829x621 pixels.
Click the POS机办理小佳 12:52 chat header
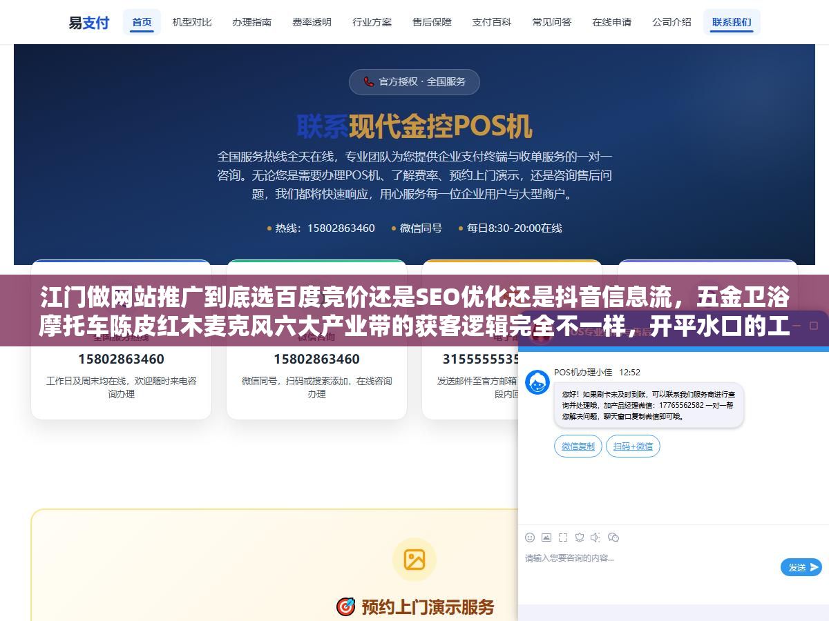pyautogui.click(x=597, y=372)
